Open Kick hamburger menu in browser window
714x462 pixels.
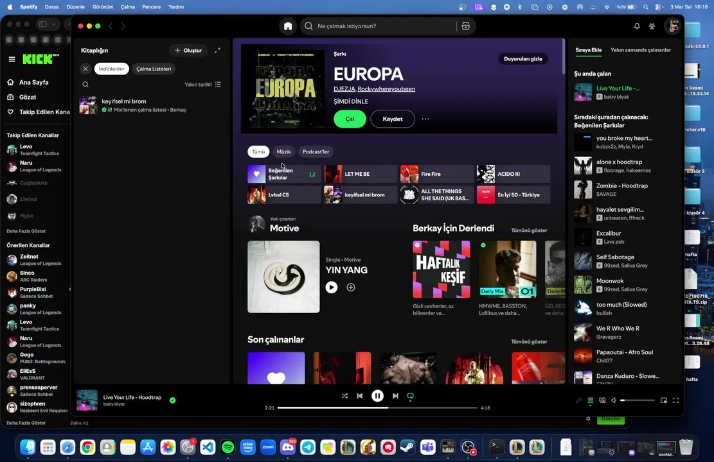pos(12,59)
